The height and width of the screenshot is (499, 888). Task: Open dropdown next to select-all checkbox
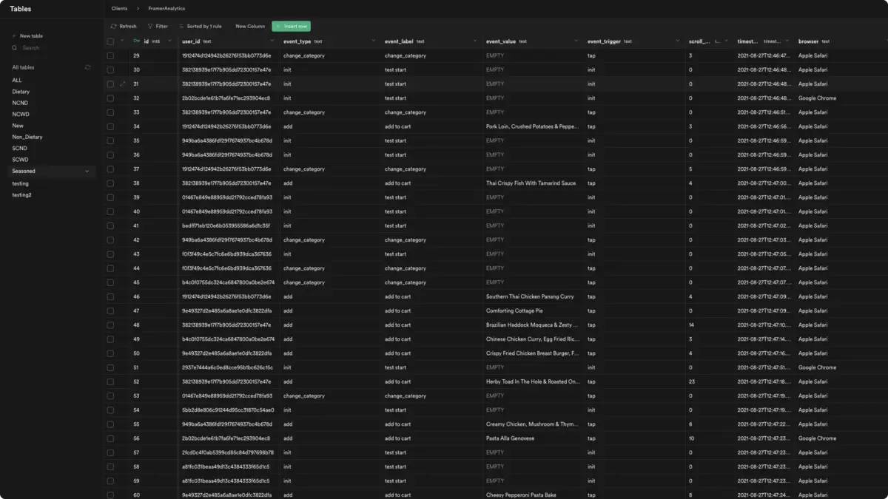pyautogui.click(x=122, y=41)
